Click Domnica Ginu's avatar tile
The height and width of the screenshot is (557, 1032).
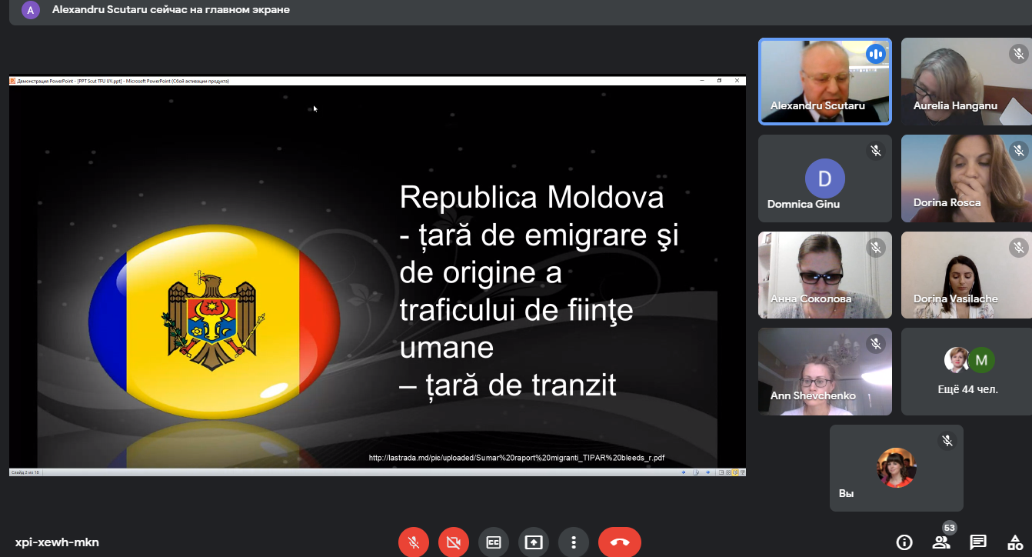824,178
